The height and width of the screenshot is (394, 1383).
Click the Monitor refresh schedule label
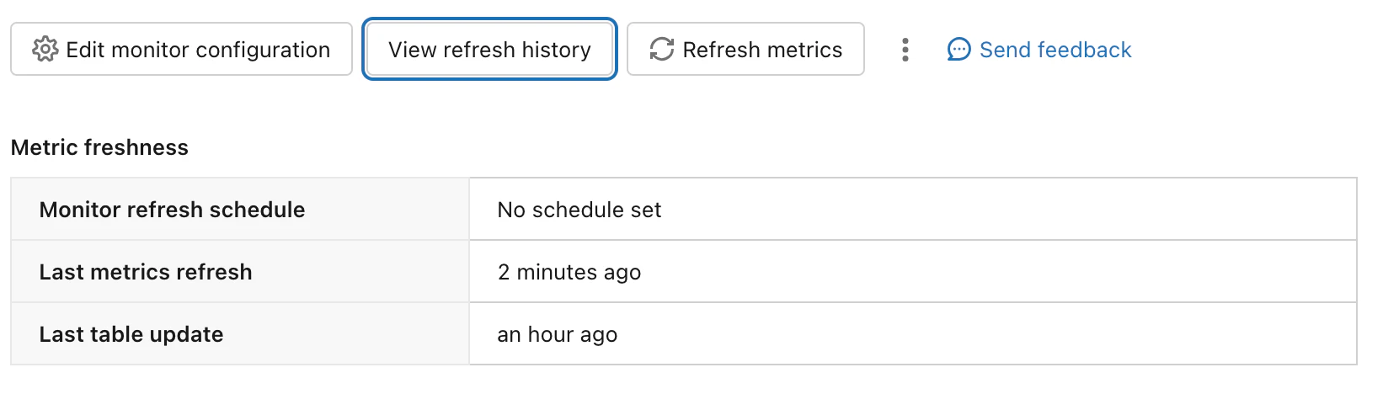(x=172, y=210)
